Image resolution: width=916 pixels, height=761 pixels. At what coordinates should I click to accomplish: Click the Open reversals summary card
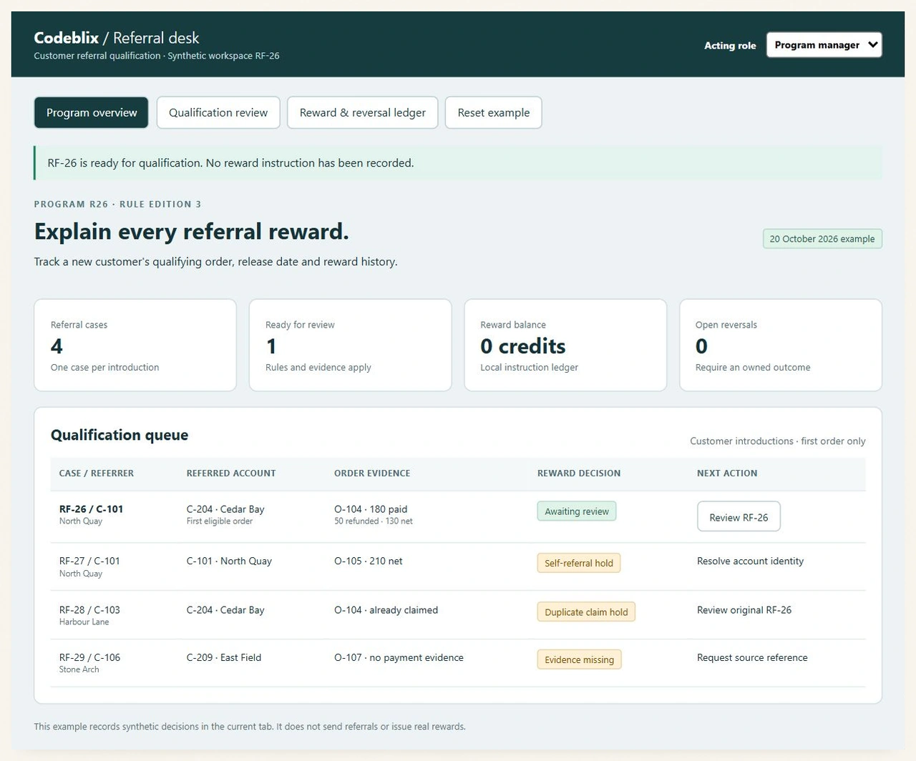[x=781, y=345]
